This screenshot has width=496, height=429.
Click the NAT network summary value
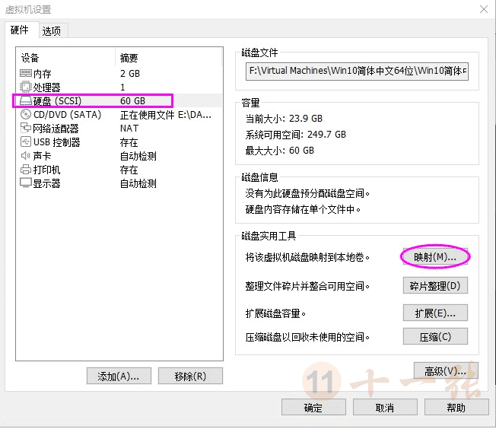(x=129, y=128)
